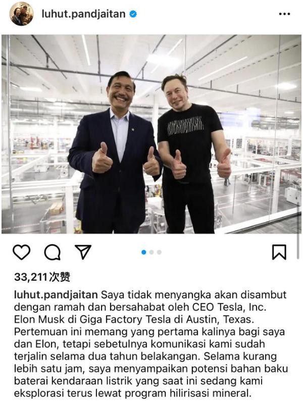The width and height of the screenshot is (303, 403).
Task: Open luhut.pandjaitan username in the post header
Action: tap(83, 14)
